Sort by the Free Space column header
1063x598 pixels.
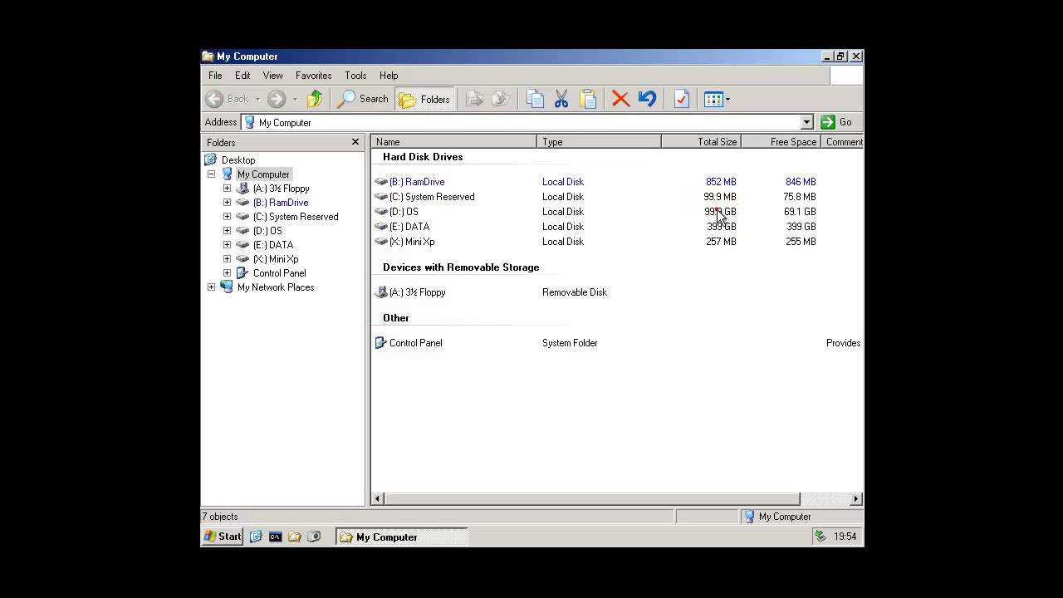click(781, 142)
